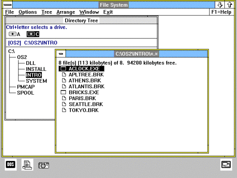Open the Tree menu
This screenshot has width=237, height=178.
[47, 12]
